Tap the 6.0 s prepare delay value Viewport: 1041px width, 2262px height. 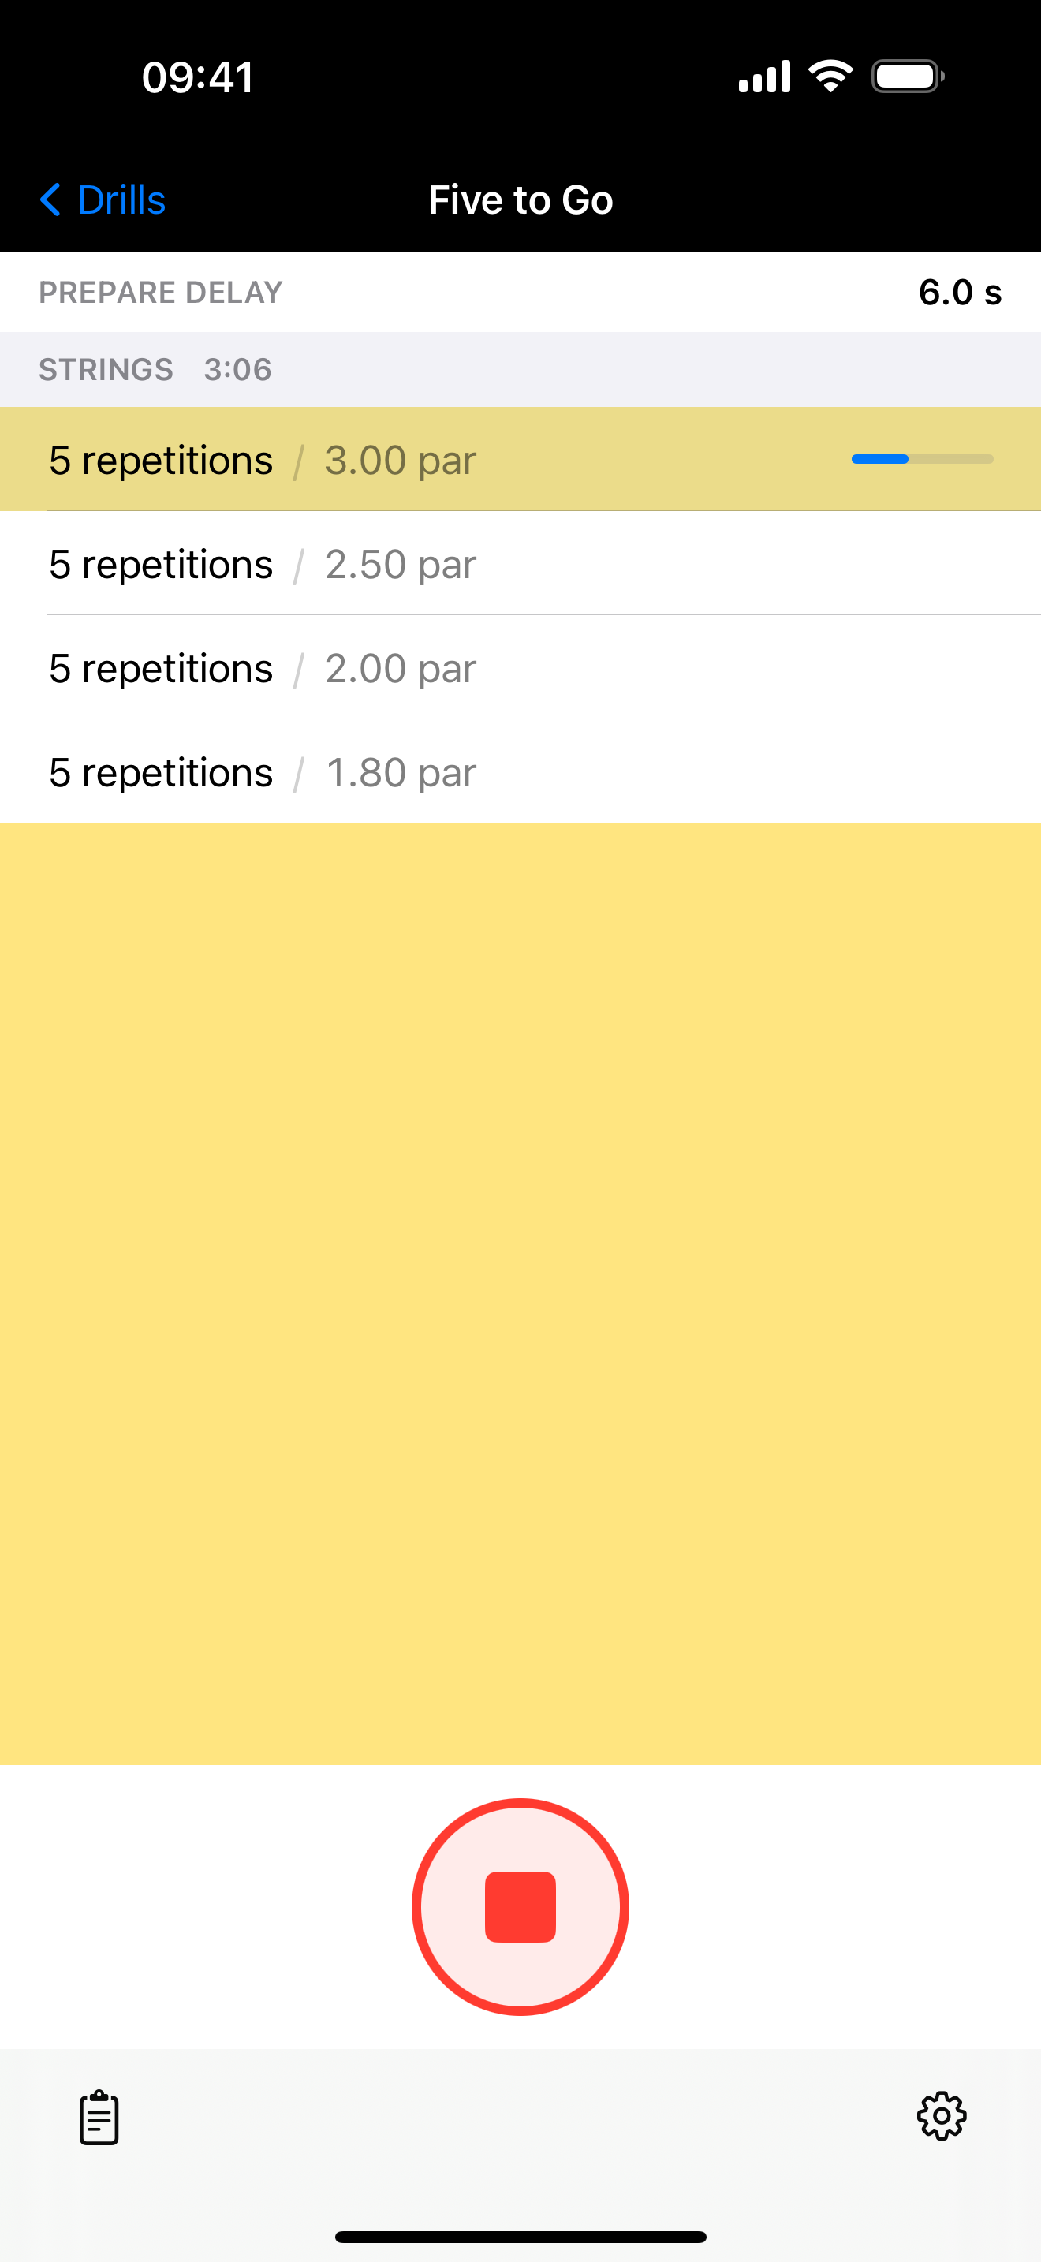coord(959,293)
